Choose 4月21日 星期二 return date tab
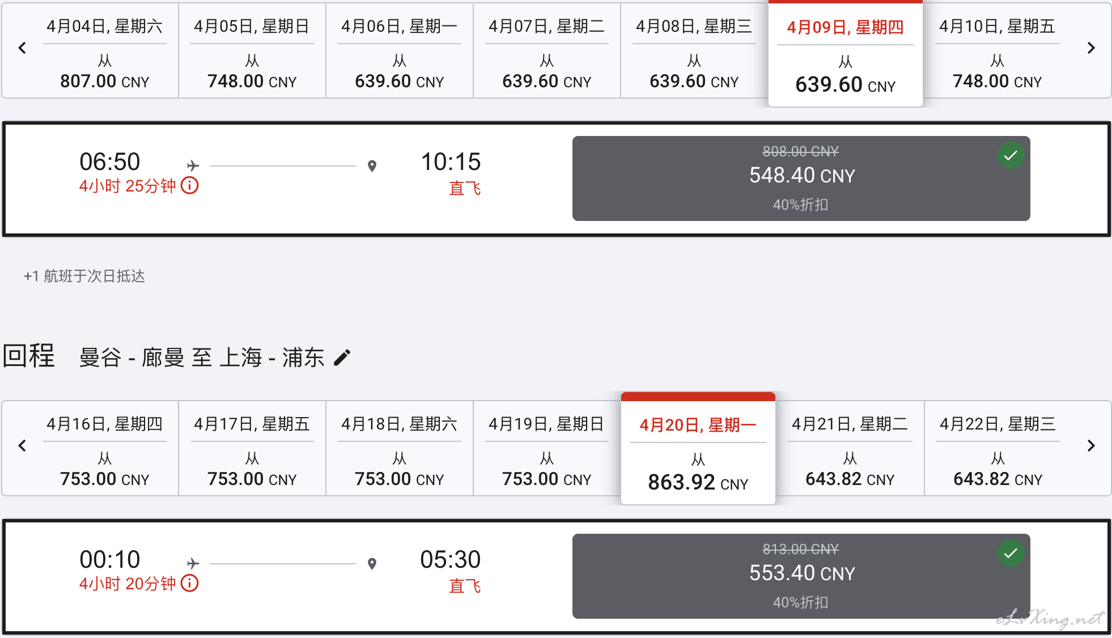The image size is (1112, 638). 850,449
